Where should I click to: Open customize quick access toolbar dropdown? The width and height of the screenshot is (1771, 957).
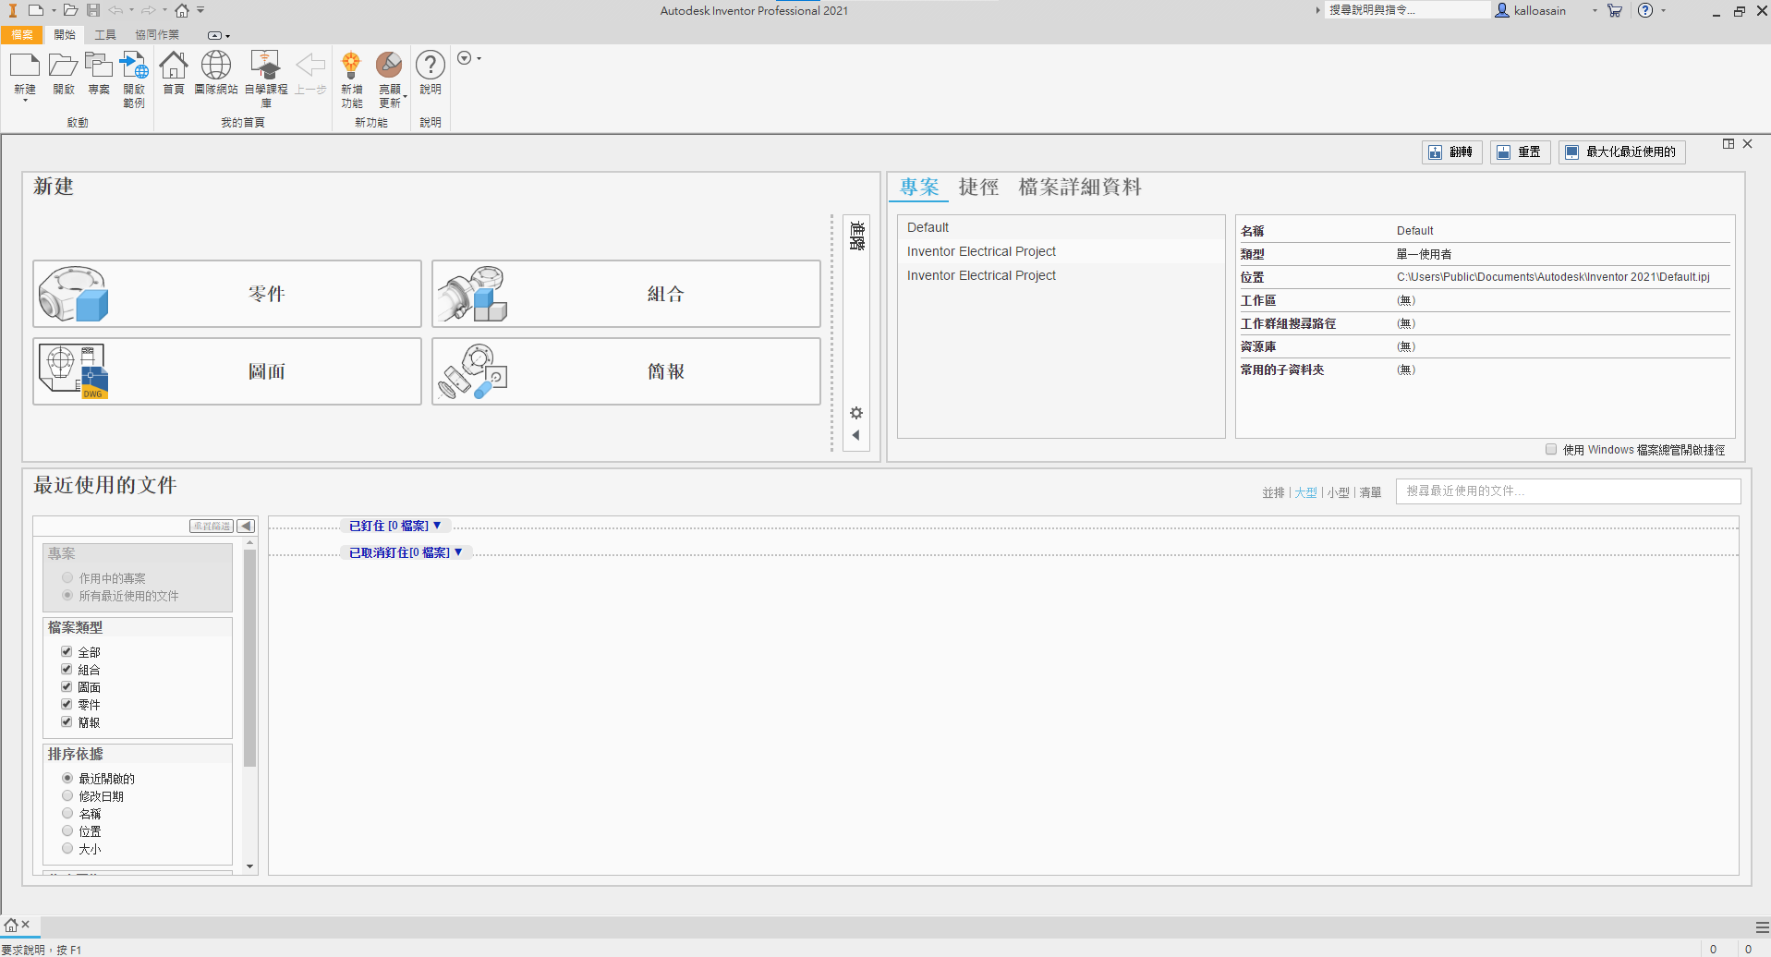(x=200, y=11)
